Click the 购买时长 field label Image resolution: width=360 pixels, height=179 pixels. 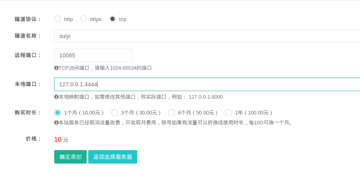pos(28,112)
